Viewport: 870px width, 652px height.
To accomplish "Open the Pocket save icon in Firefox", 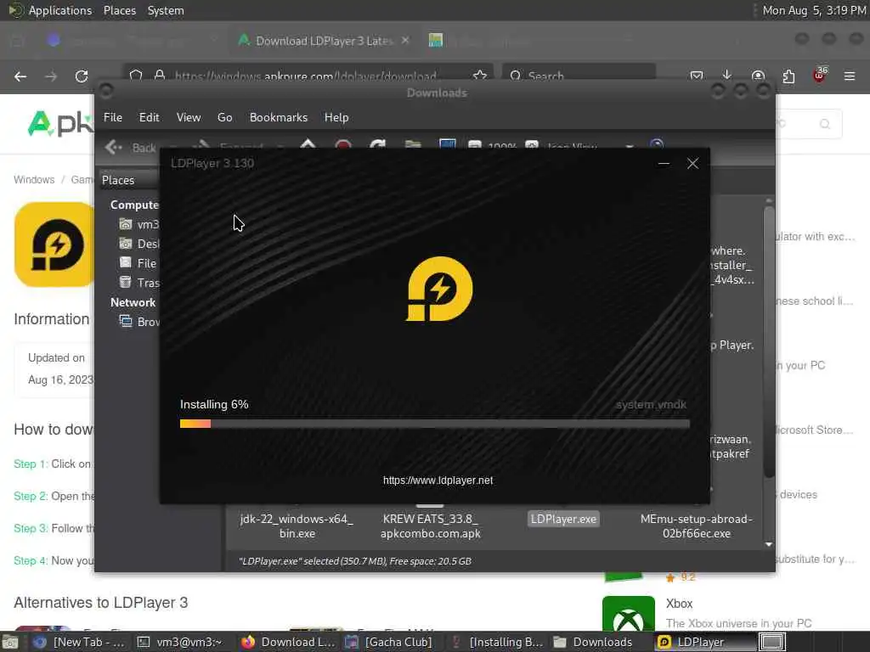I will click(697, 76).
